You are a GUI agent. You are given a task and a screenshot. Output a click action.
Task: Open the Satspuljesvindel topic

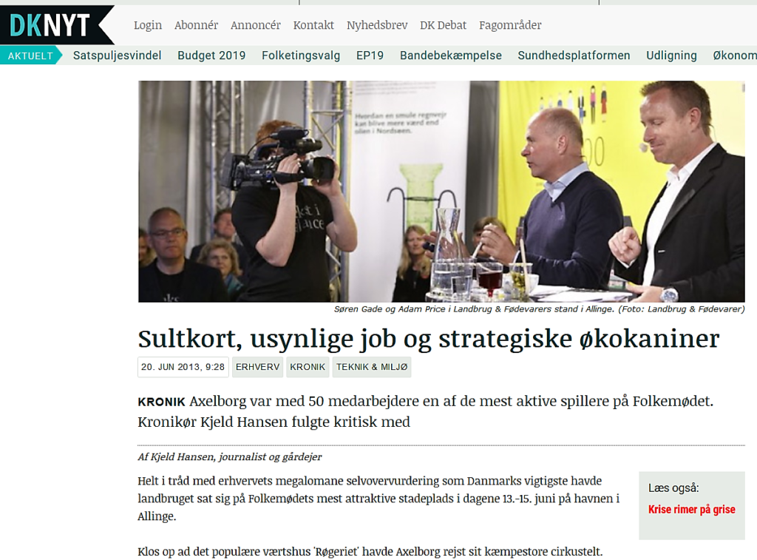[118, 55]
